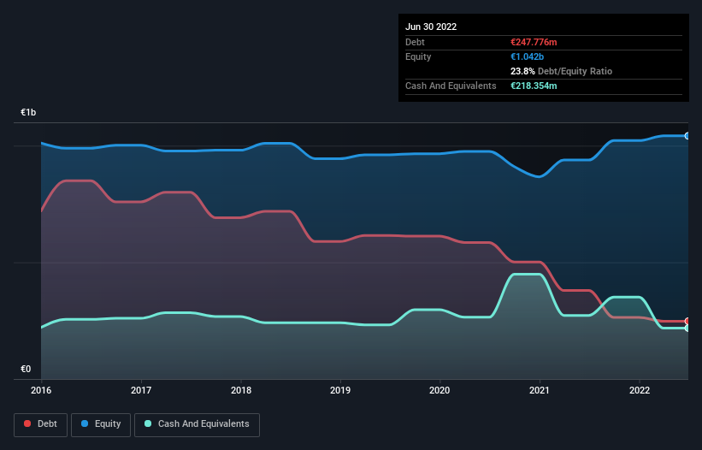Click the Jun 30 2022 tooltip date

coord(431,27)
